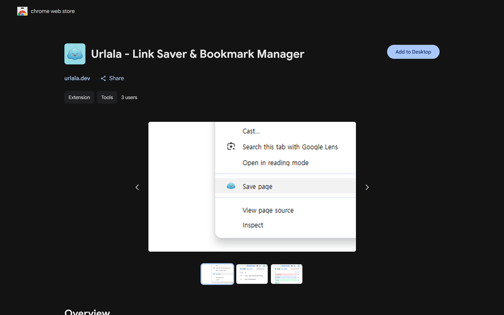Image resolution: width=504 pixels, height=315 pixels.
Task: Select the second screenshot thumbnail
Action: [x=252, y=274]
